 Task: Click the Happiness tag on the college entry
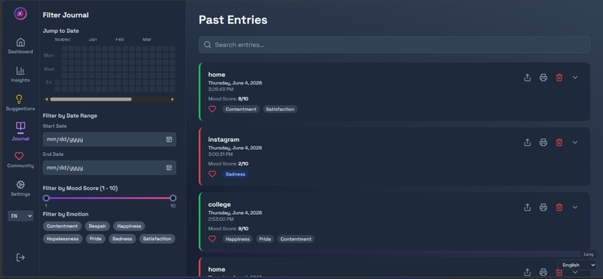[238, 239]
